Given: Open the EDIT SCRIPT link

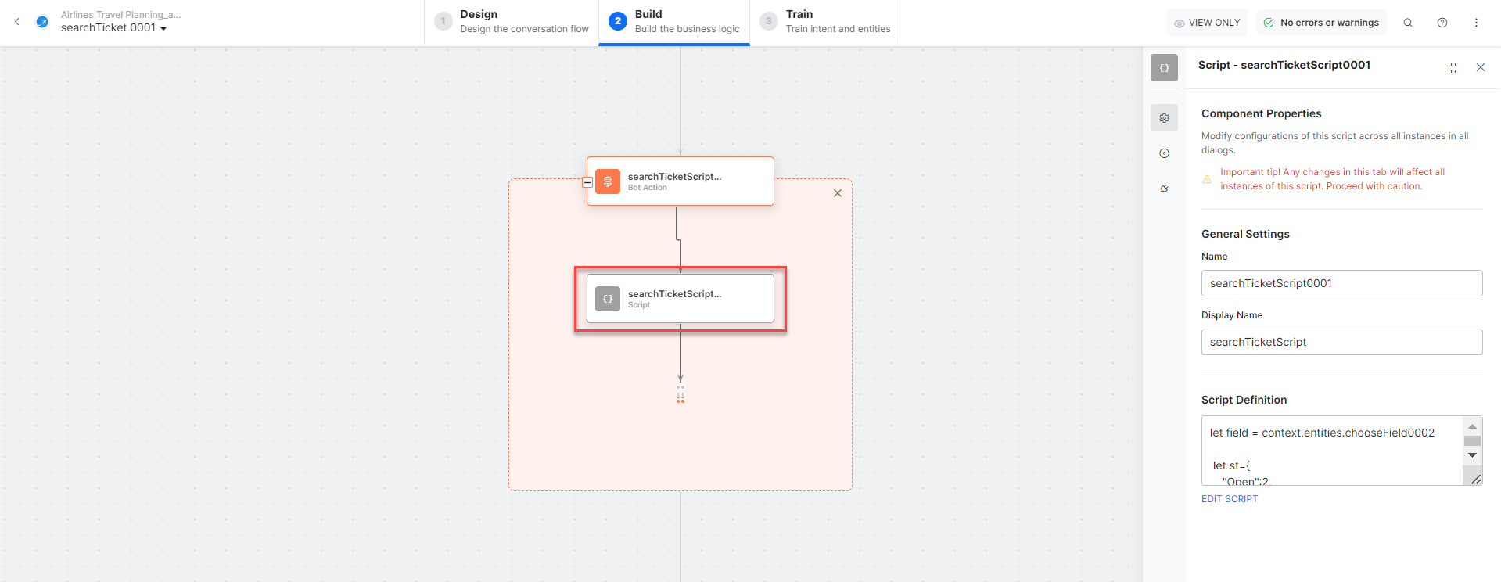Looking at the screenshot, I should pyautogui.click(x=1230, y=499).
